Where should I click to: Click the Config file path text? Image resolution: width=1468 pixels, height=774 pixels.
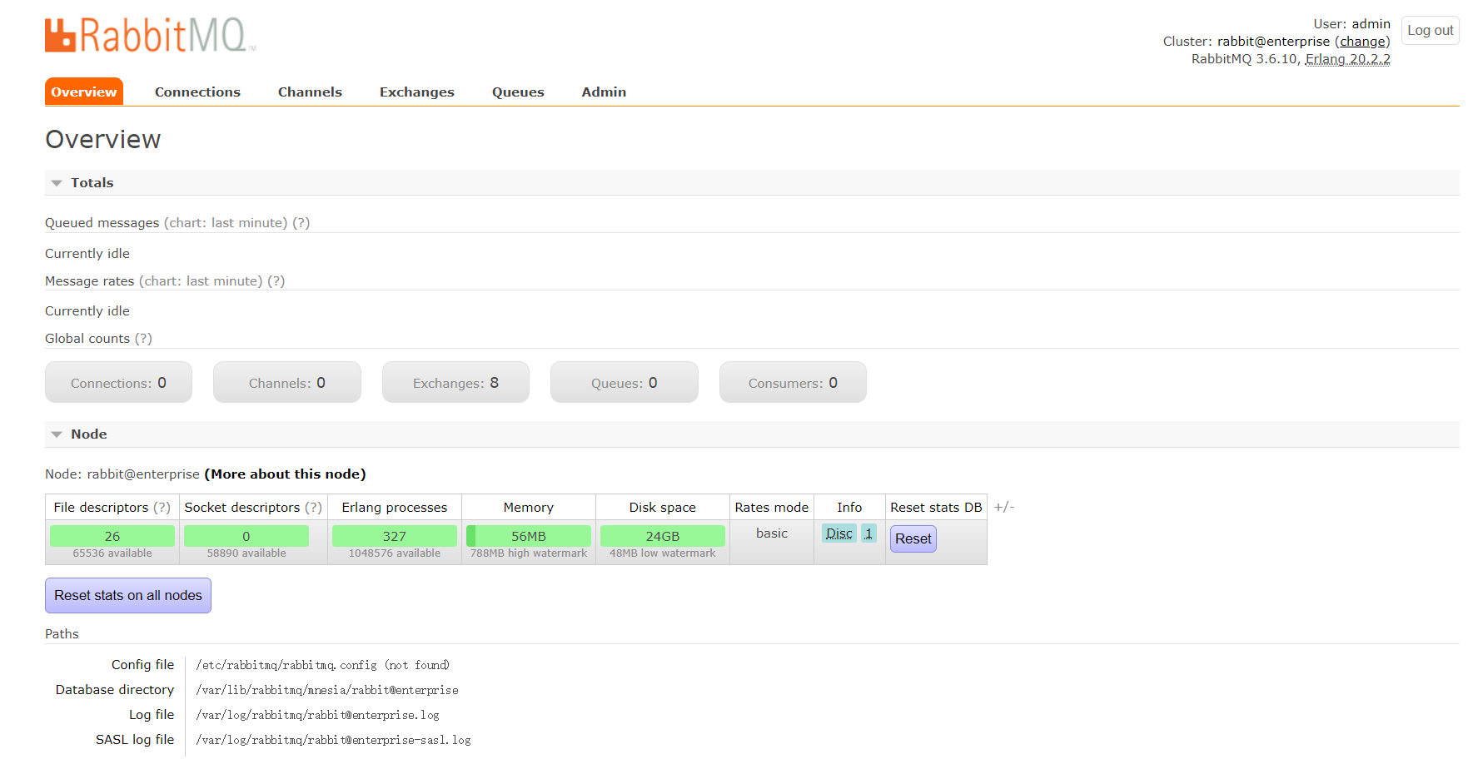pos(323,665)
